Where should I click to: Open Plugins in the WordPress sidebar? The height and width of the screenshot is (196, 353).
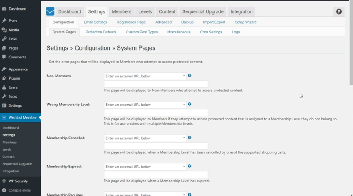coord(14,78)
